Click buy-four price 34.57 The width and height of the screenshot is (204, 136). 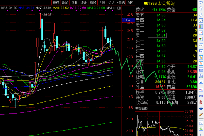(161, 56)
